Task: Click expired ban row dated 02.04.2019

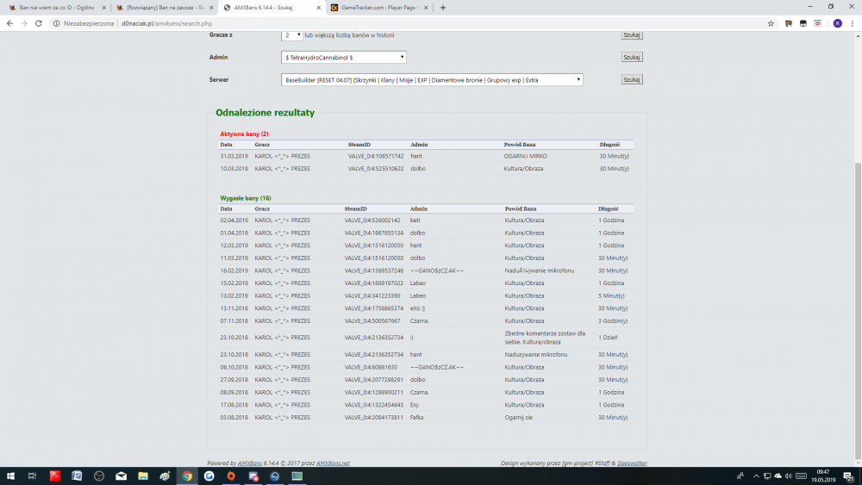Action: pos(426,221)
